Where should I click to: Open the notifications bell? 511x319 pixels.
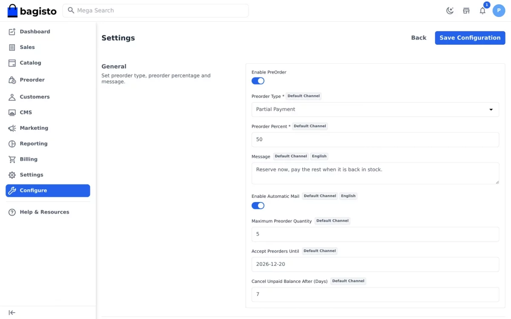482,11
